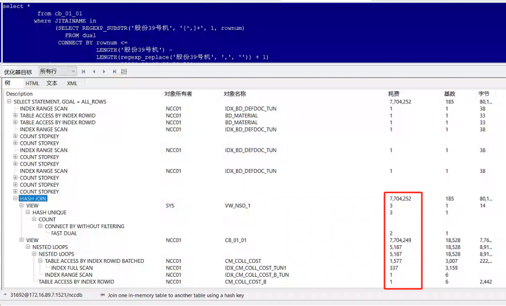Click the 对象所有者 column header
506x306 pixels.
(x=178, y=94)
